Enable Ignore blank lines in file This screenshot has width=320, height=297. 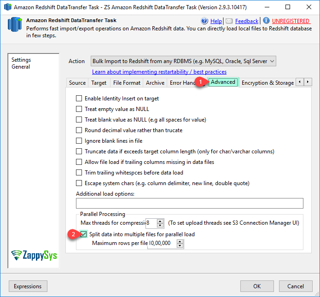(79, 141)
